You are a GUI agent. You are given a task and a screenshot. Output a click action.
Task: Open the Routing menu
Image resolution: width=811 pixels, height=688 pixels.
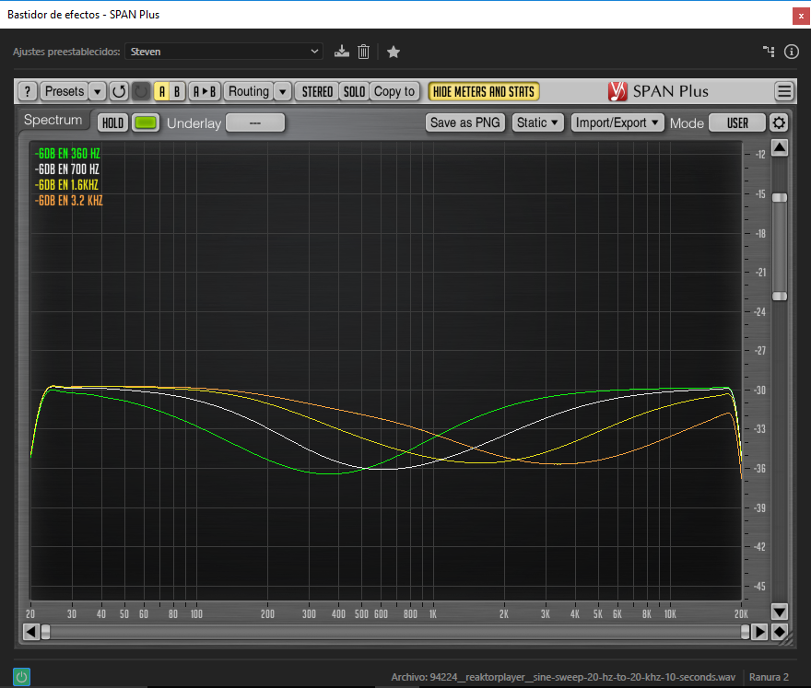pyautogui.click(x=248, y=91)
